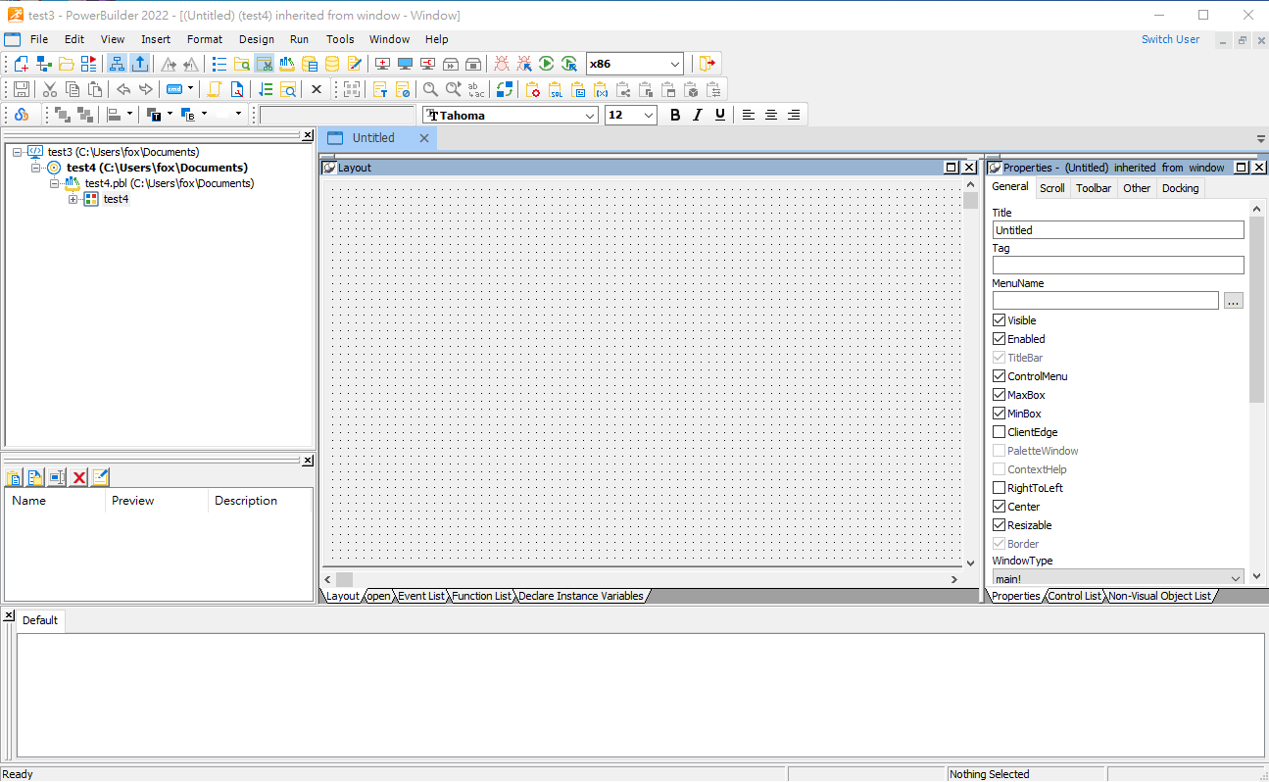This screenshot has width=1269, height=782.
Task: Click the black X delete toolbar icon
Action: [x=317, y=89]
